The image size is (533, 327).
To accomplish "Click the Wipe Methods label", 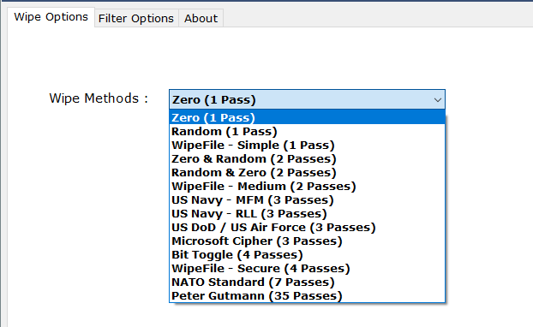I will [x=99, y=98].
